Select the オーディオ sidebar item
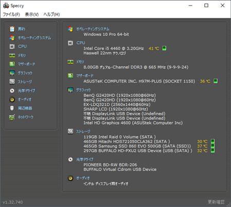The height and width of the screenshot is (207, 231). click(25, 99)
